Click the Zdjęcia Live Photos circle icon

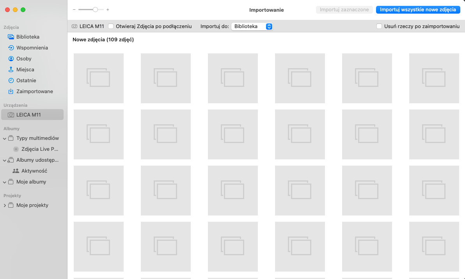[16, 149]
